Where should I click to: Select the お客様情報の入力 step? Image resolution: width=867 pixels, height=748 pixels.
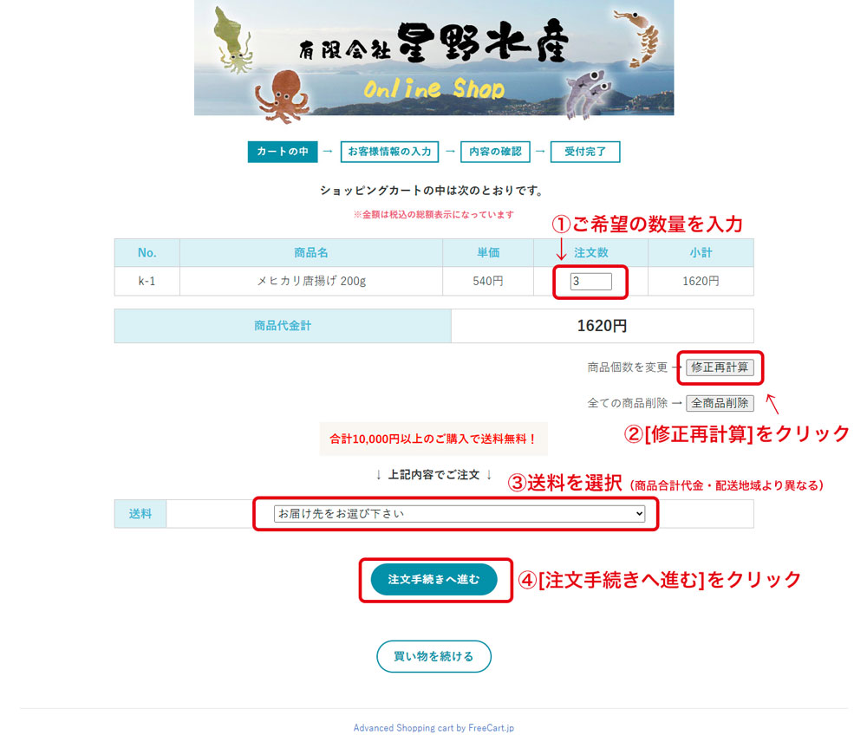click(x=390, y=152)
